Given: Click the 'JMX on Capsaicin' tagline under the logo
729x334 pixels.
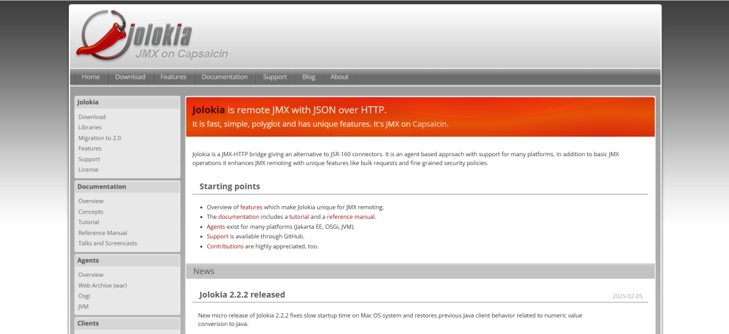Looking at the screenshot, I should [x=182, y=54].
